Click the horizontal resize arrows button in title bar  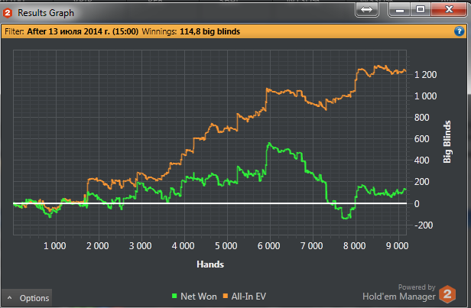pos(366,10)
